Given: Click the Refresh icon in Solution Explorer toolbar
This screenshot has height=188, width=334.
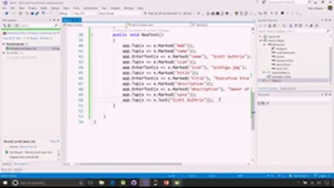Looking at the screenshot, I should tap(291, 26).
